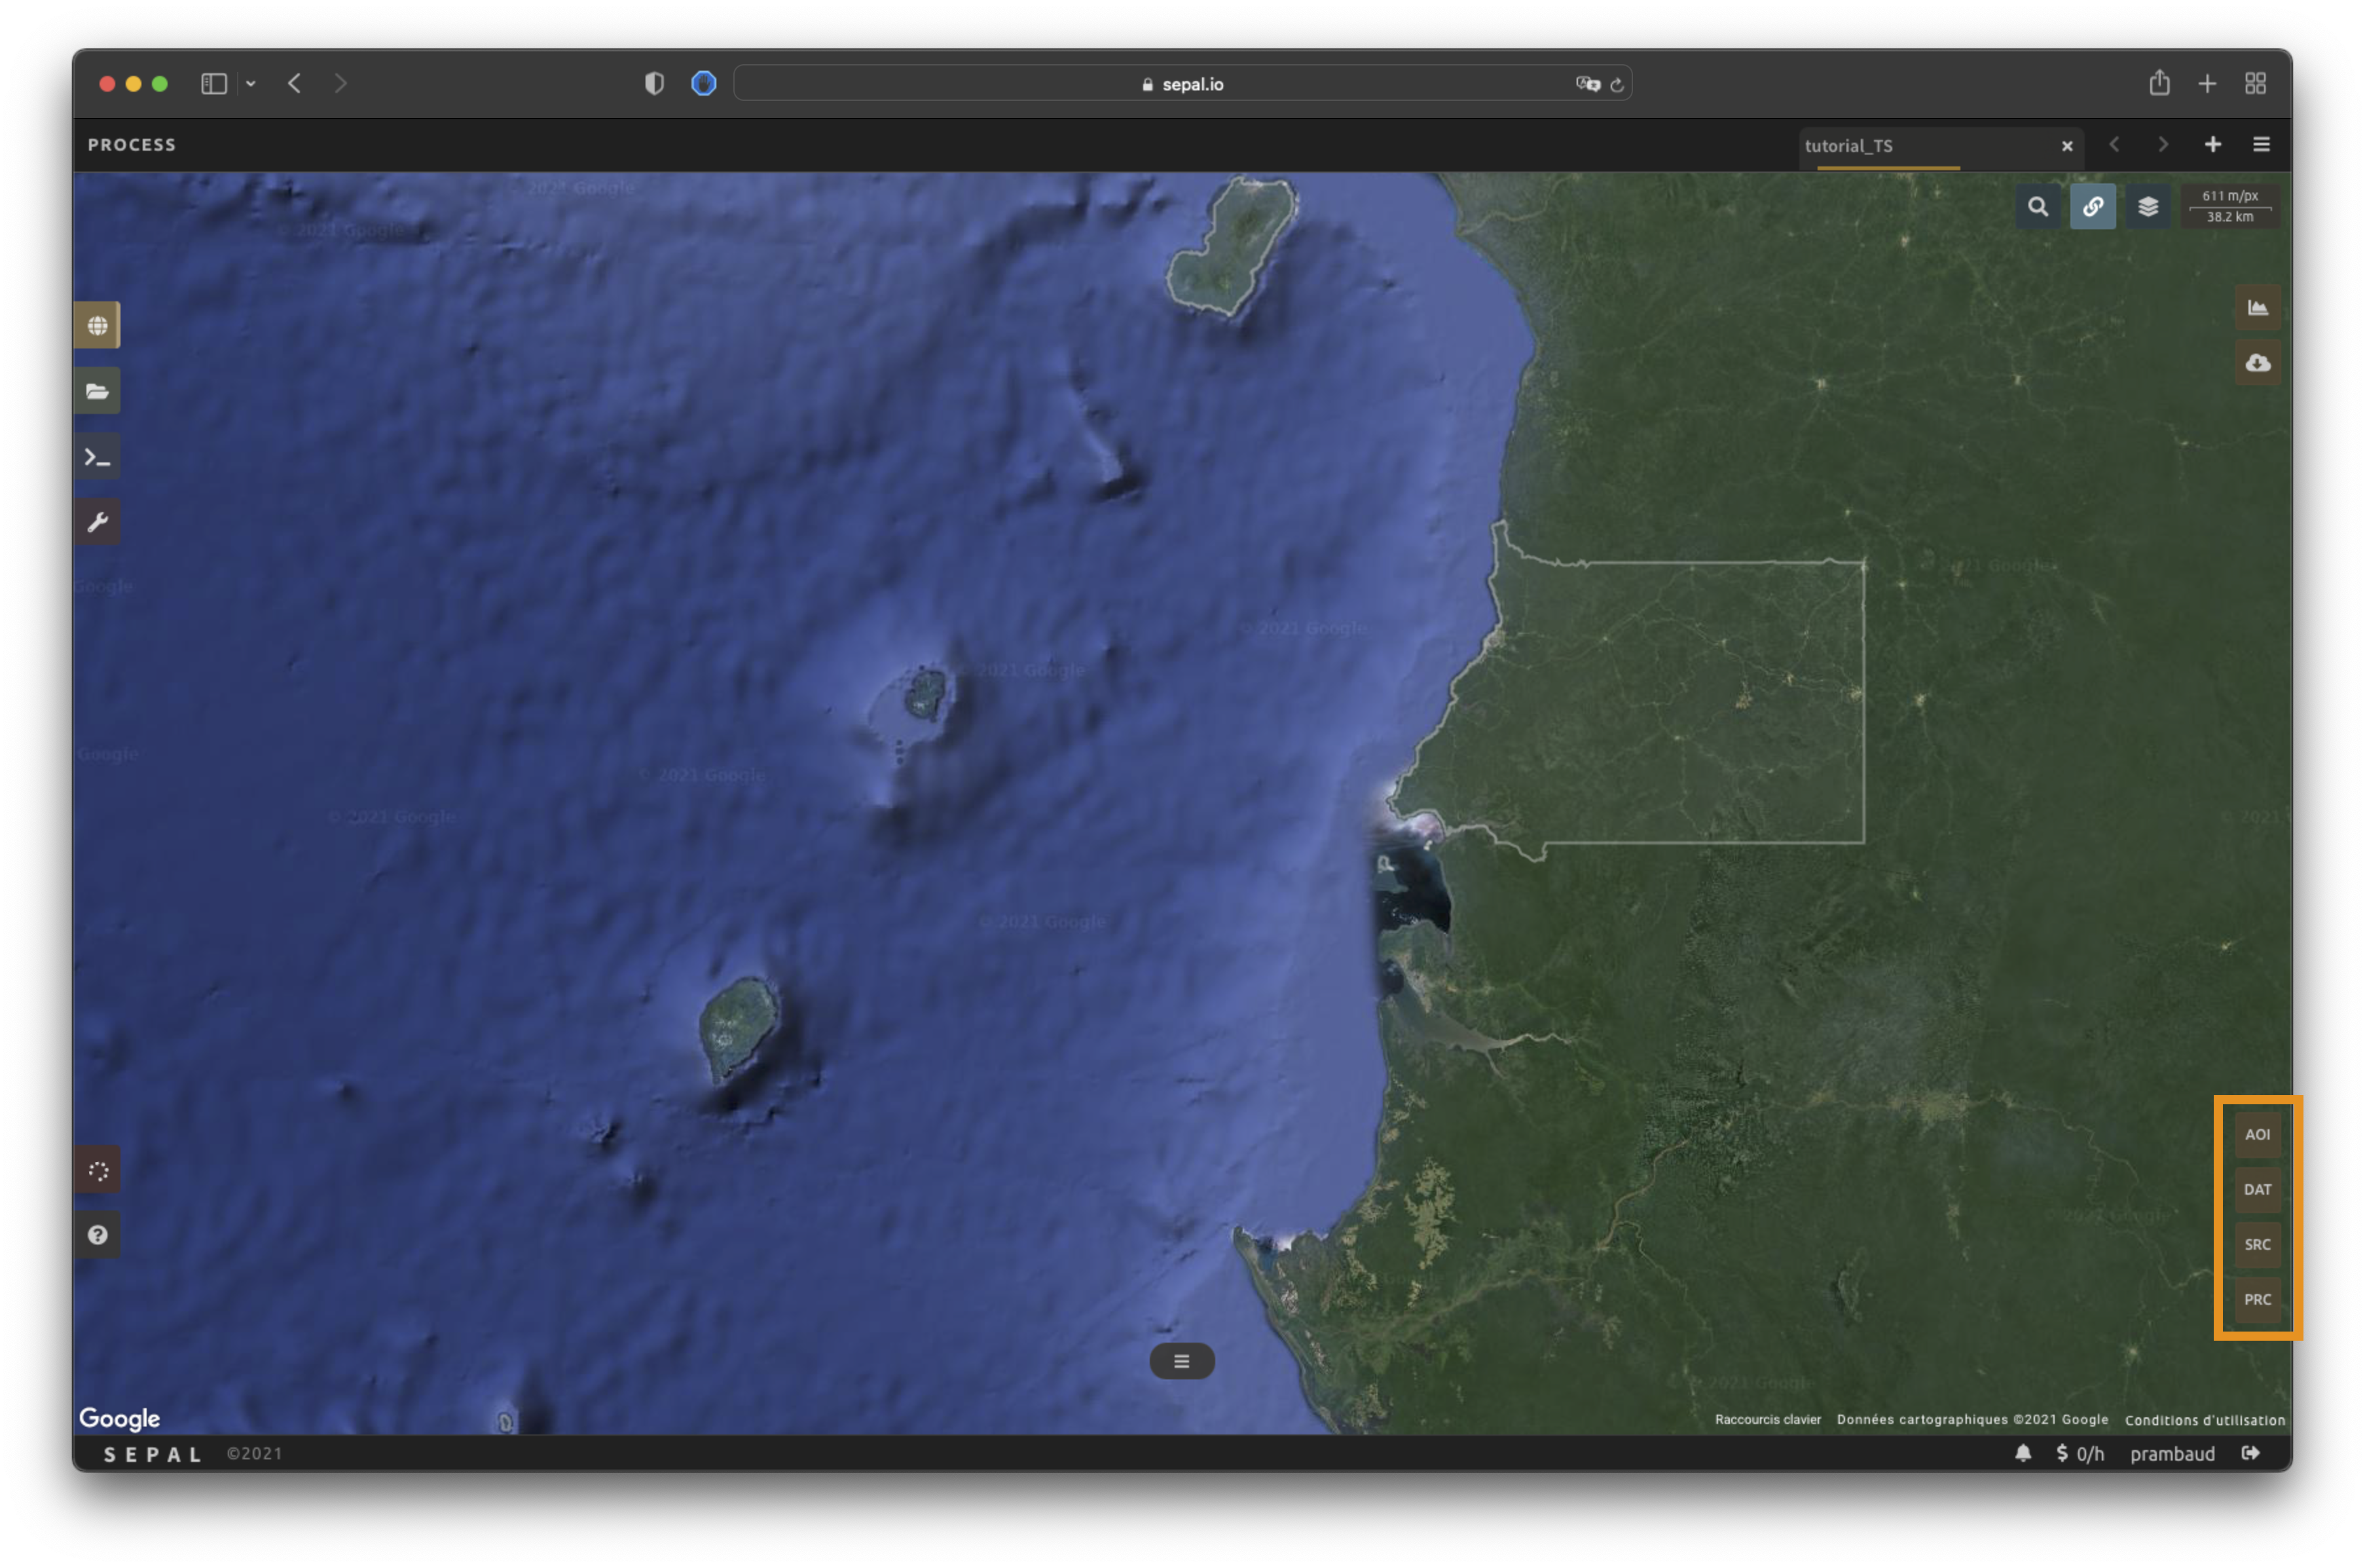The image size is (2365, 1568).
Task: Open the Files folder icon
Action: (x=97, y=391)
